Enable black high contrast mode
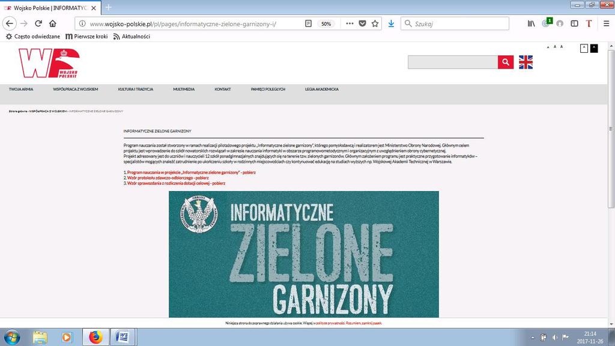 coord(594,48)
